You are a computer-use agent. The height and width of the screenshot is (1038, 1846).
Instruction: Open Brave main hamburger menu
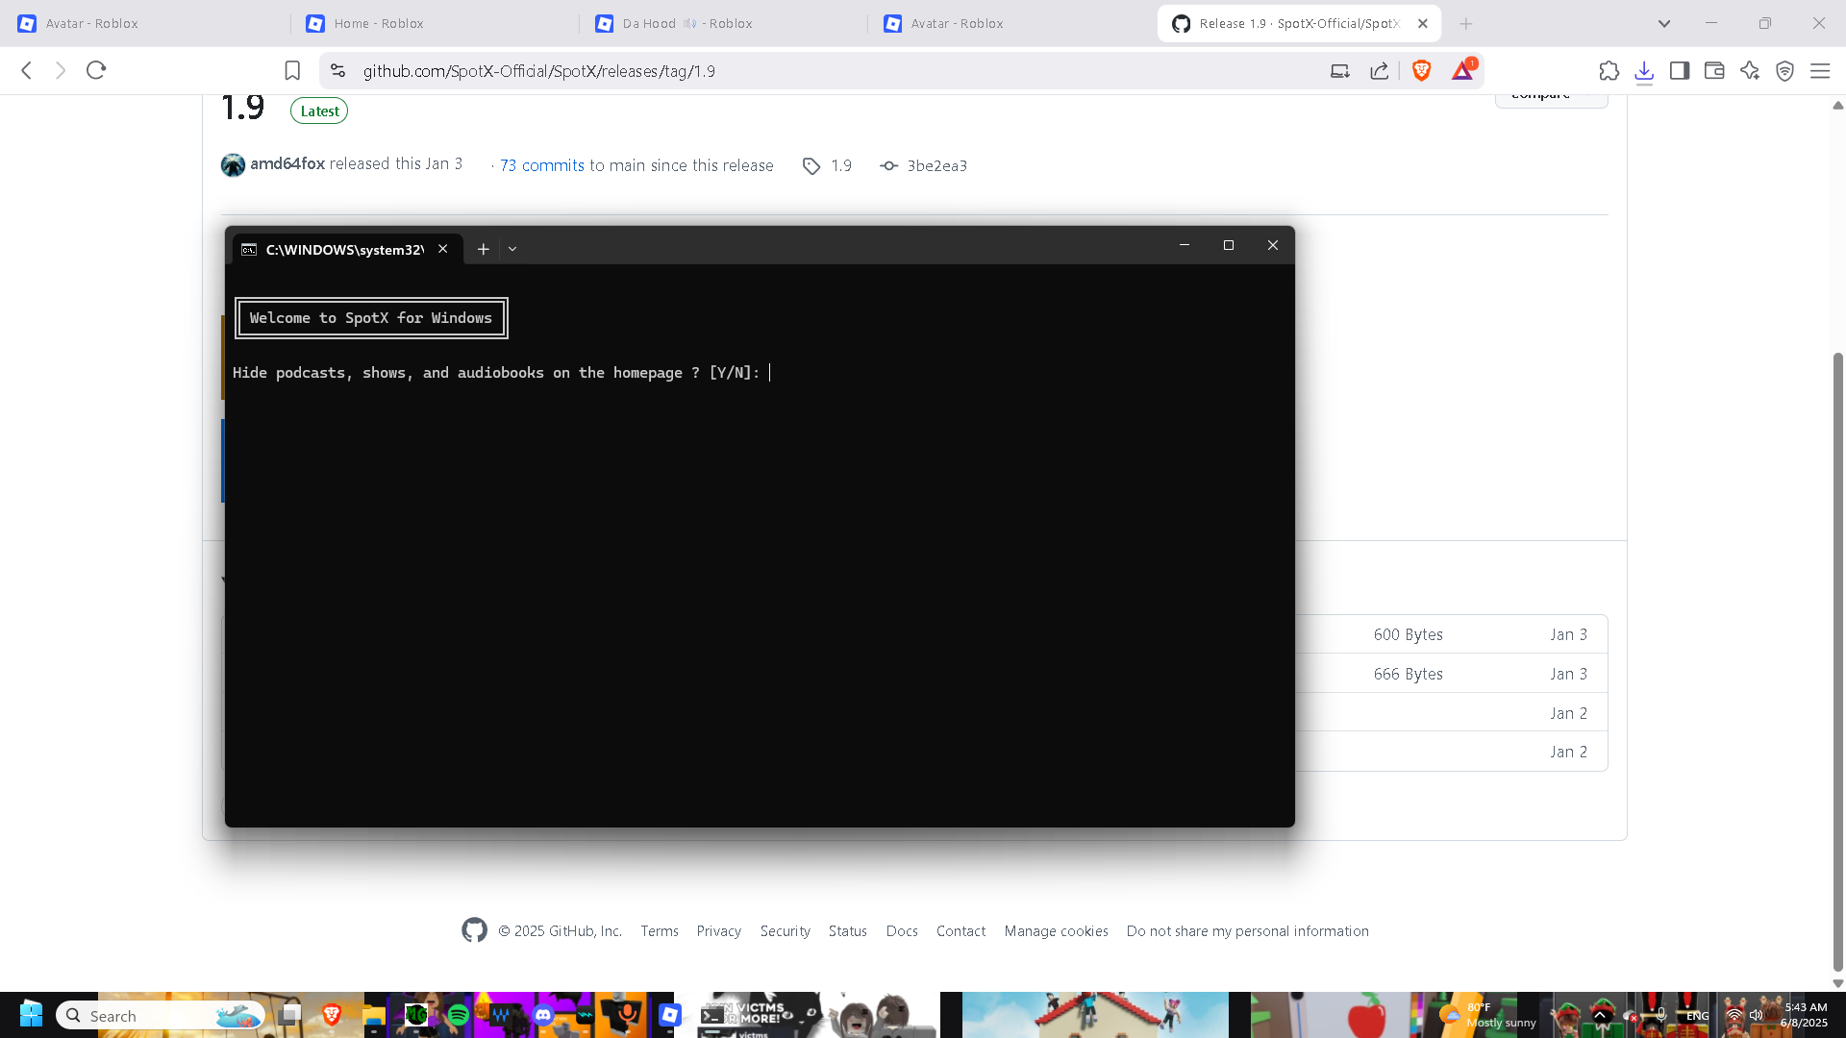[1820, 70]
